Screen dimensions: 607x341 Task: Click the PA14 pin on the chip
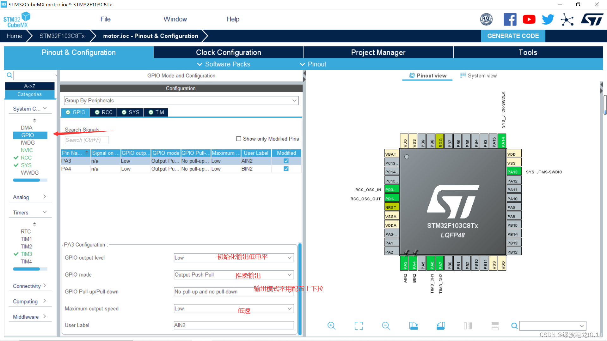(x=503, y=141)
